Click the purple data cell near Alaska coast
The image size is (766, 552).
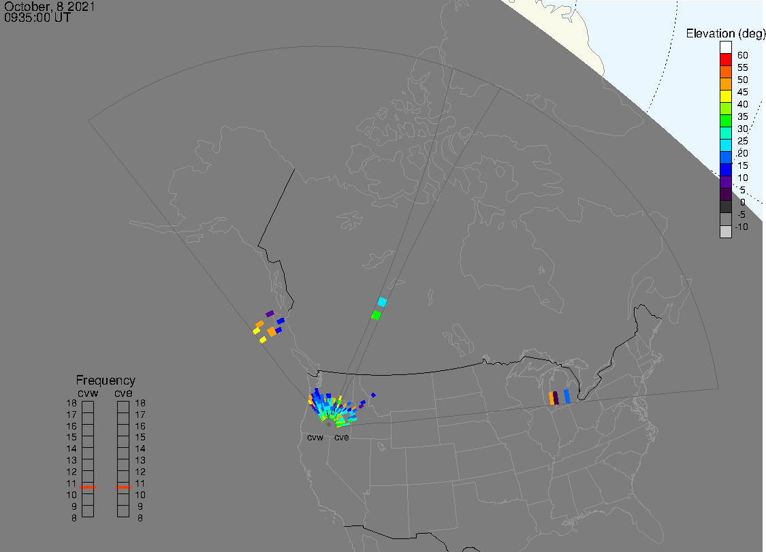pos(270,314)
